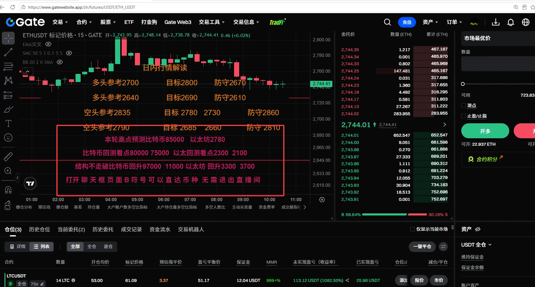Click the Gate logo
The height and width of the screenshot is (287, 535).
[25, 22]
